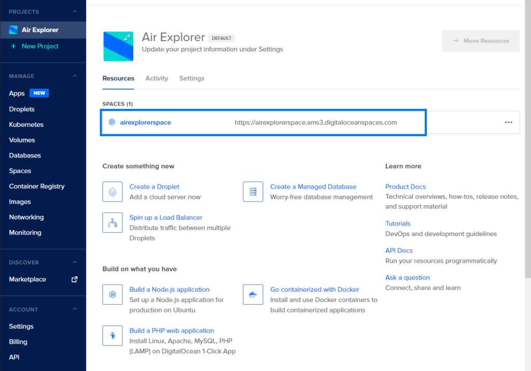Click the Managed Database icon
The height and width of the screenshot is (371, 531).
pos(253,192)
